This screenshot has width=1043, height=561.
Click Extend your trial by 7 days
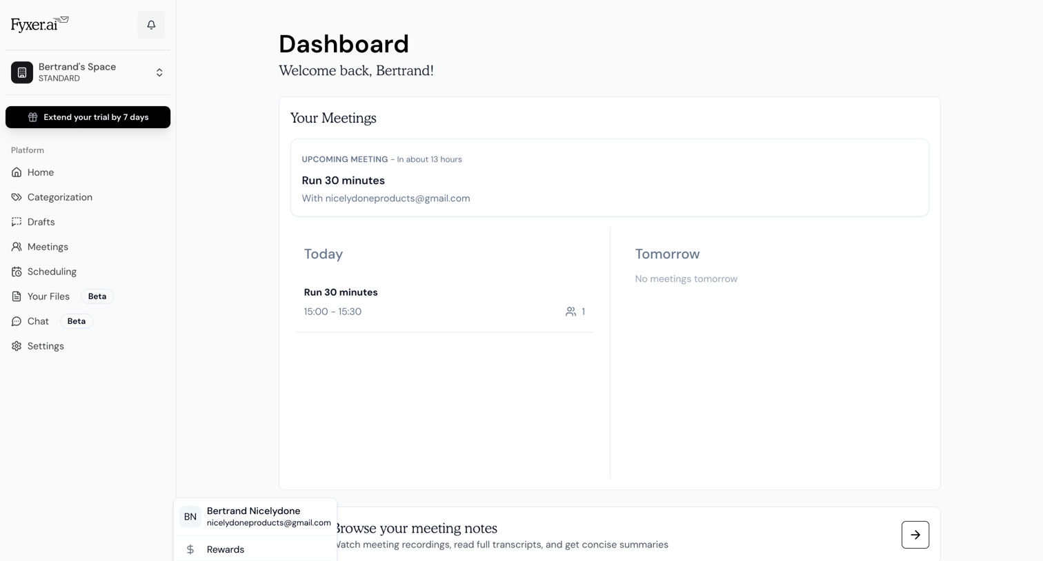[x=88, y=117]
